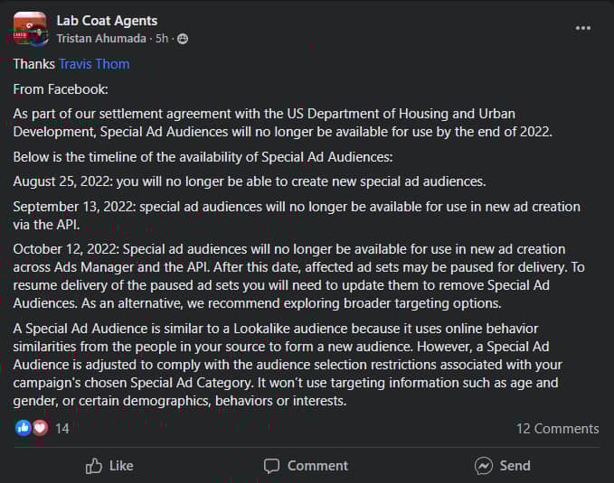Open the three-dot post options menu

tap(583, 28)
